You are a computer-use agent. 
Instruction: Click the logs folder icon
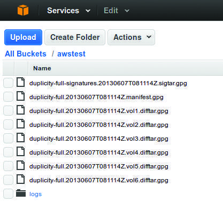coord(21,193)
